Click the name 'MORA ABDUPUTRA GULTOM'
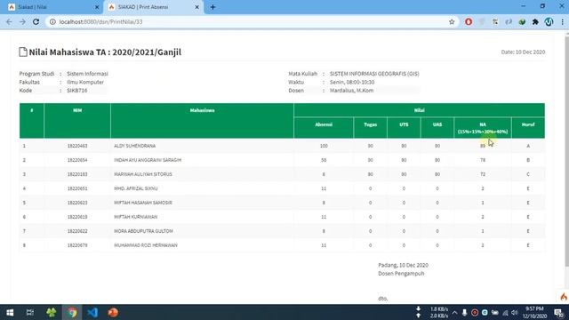This screenshot has width=569, height=320. [x=143, y=231]
